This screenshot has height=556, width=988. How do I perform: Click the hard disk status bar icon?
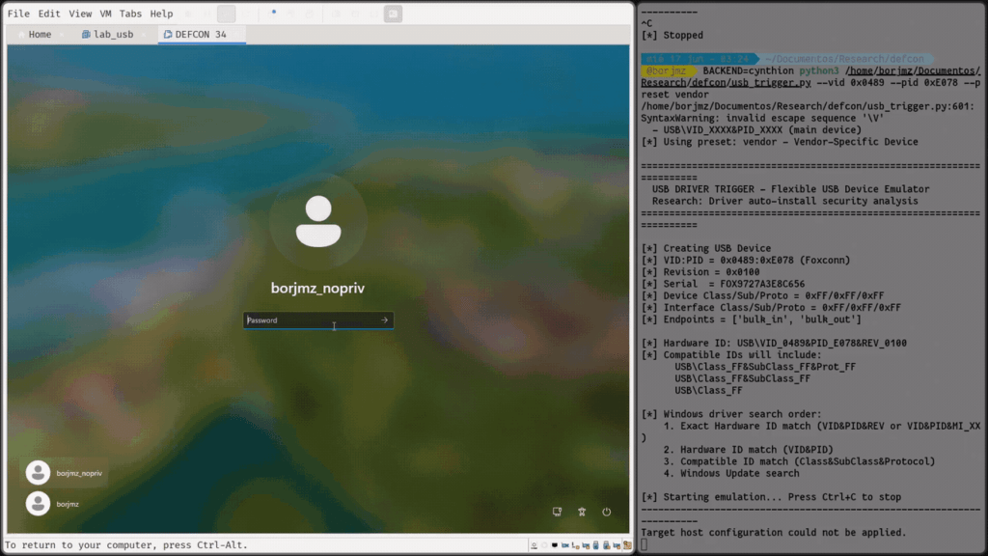tap(534, 545)
